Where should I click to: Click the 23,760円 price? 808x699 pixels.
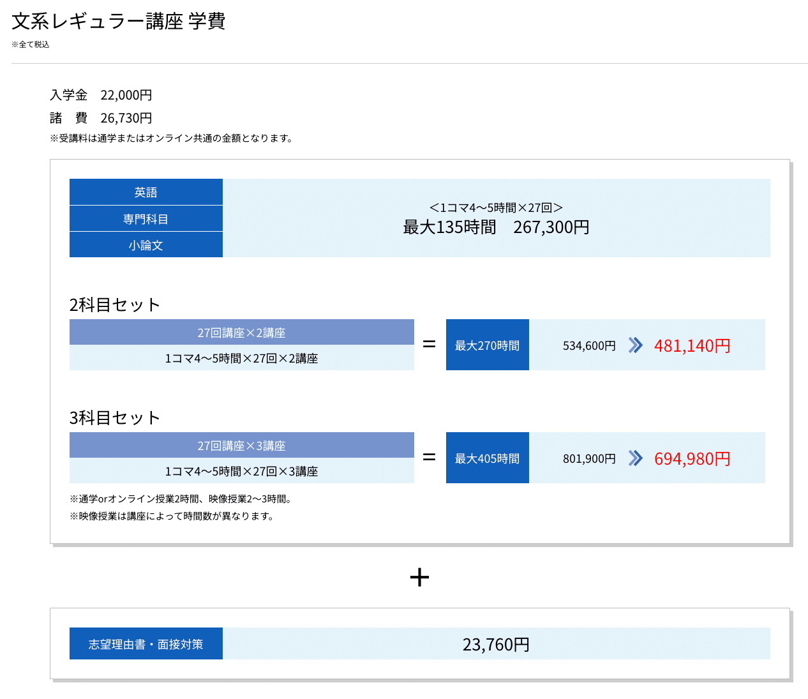point(496,645)
